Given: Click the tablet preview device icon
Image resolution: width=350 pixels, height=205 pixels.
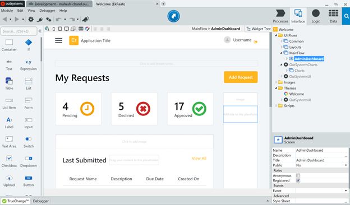Looking at the screenshot, I should pyautogui.click(x=60, y=29).
